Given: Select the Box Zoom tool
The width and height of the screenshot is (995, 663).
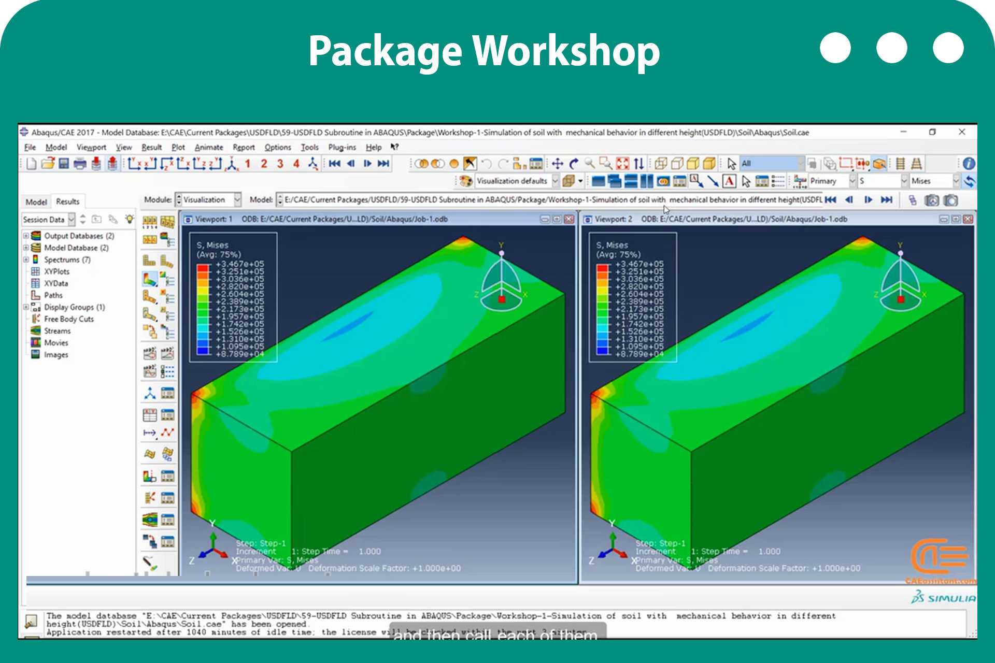Looking at the screenshot, I should point(606,164).
